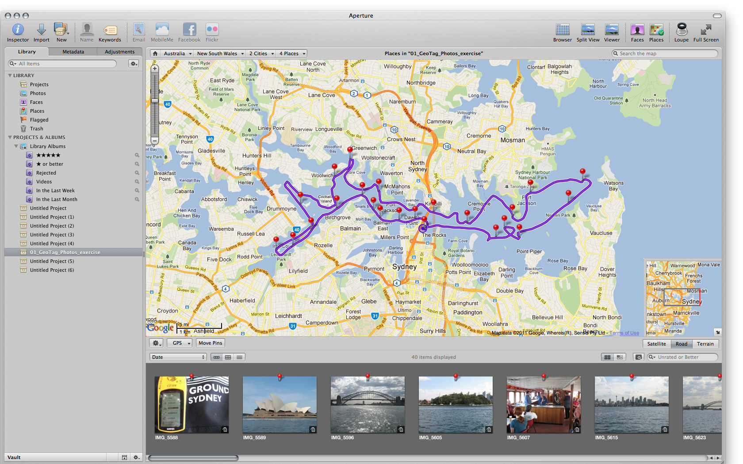Select the Rejected smart album
This screenshot has width=743, height=464.
pyautogui.click(x=46, y=173)
